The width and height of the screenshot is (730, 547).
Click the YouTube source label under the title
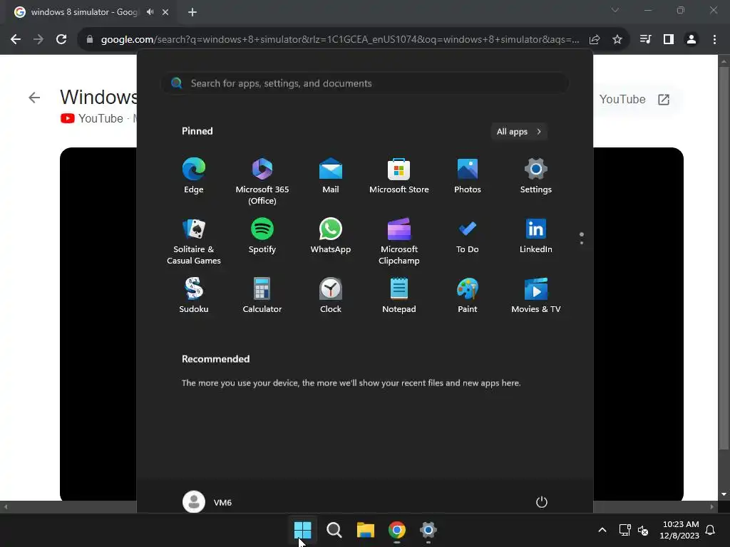[x=92, y=119]
